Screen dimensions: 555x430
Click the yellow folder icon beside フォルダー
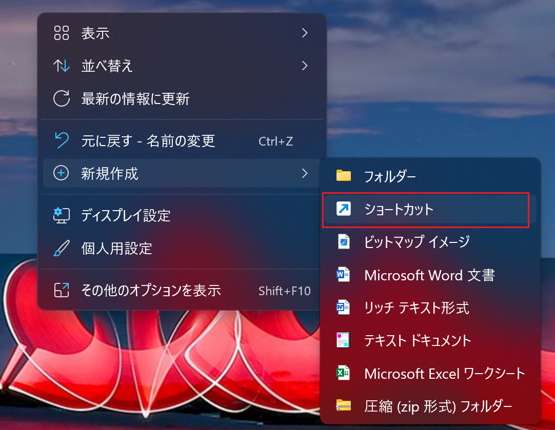coord(343,176)
